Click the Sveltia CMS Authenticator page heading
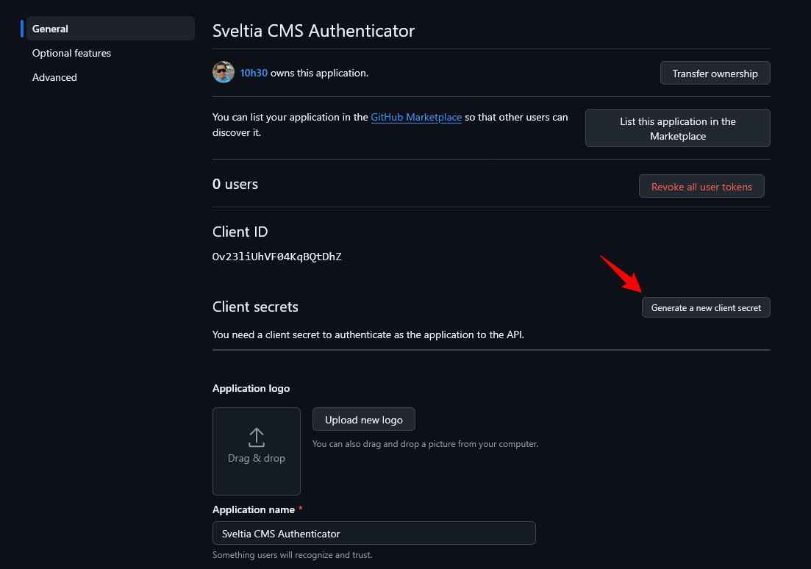Image resolution: width=811 pixels, height=569 pixels. click(x=313, y=31)
